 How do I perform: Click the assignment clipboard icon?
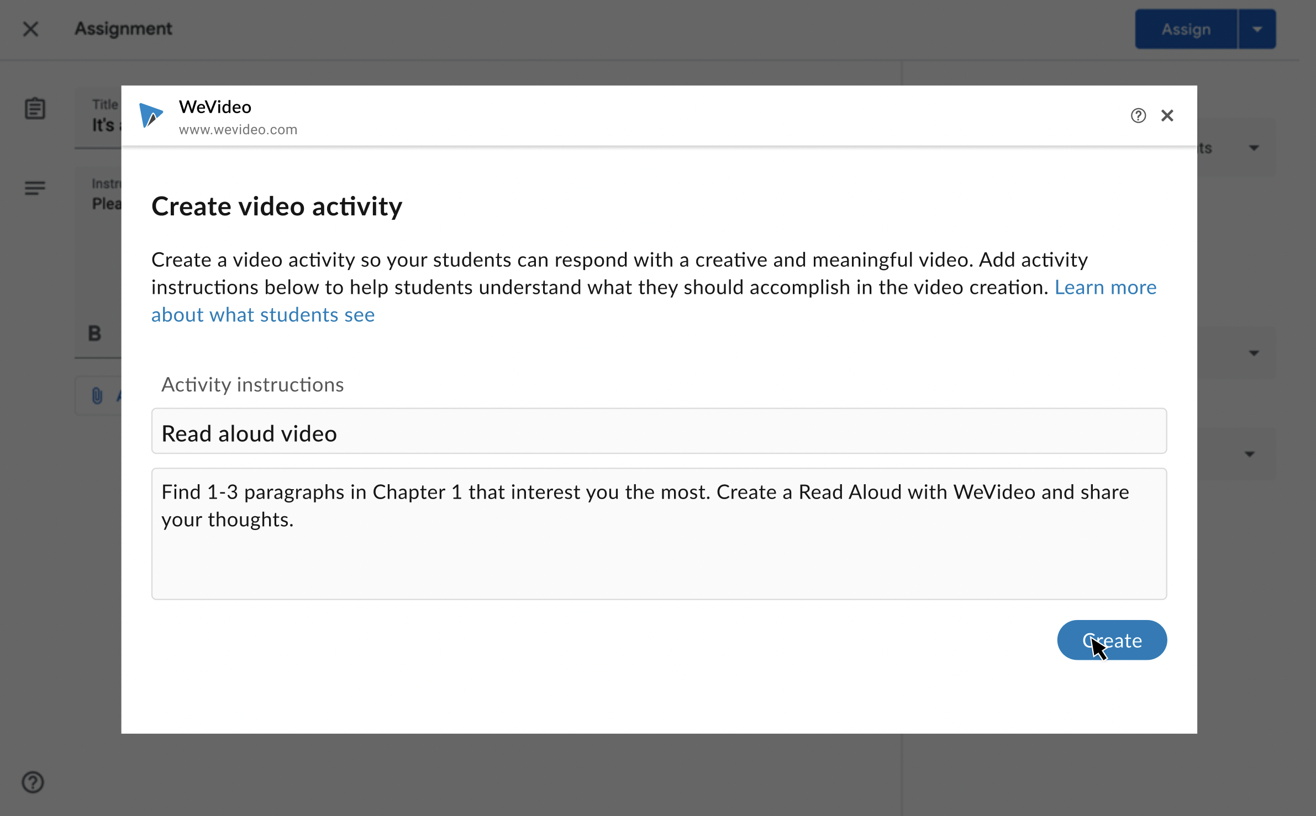(35, 108)
